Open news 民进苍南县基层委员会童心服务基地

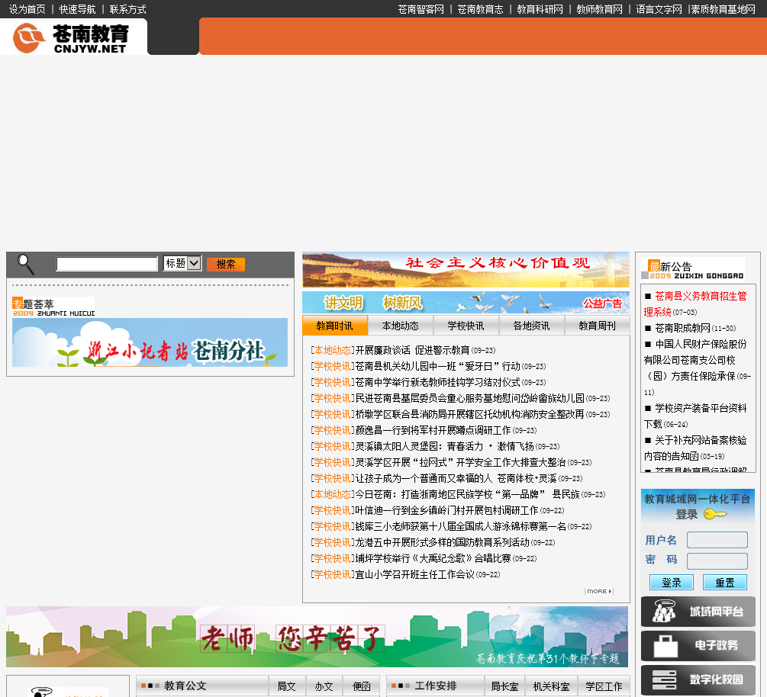point(469,398)
